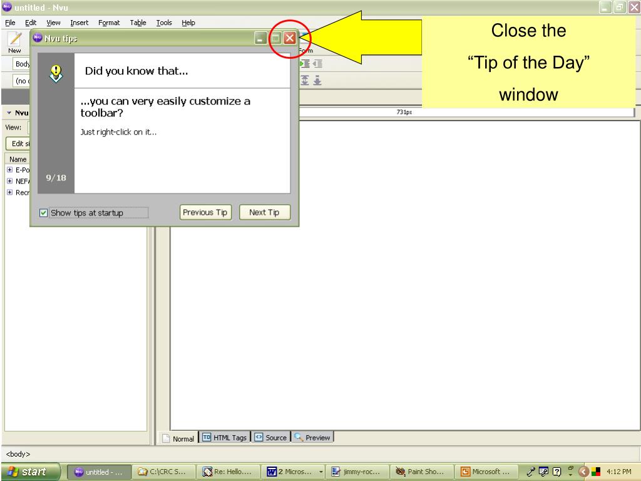Click the Name column header
Image resolution: width=641 pixels, height=481 pixels.
[18, 159]
